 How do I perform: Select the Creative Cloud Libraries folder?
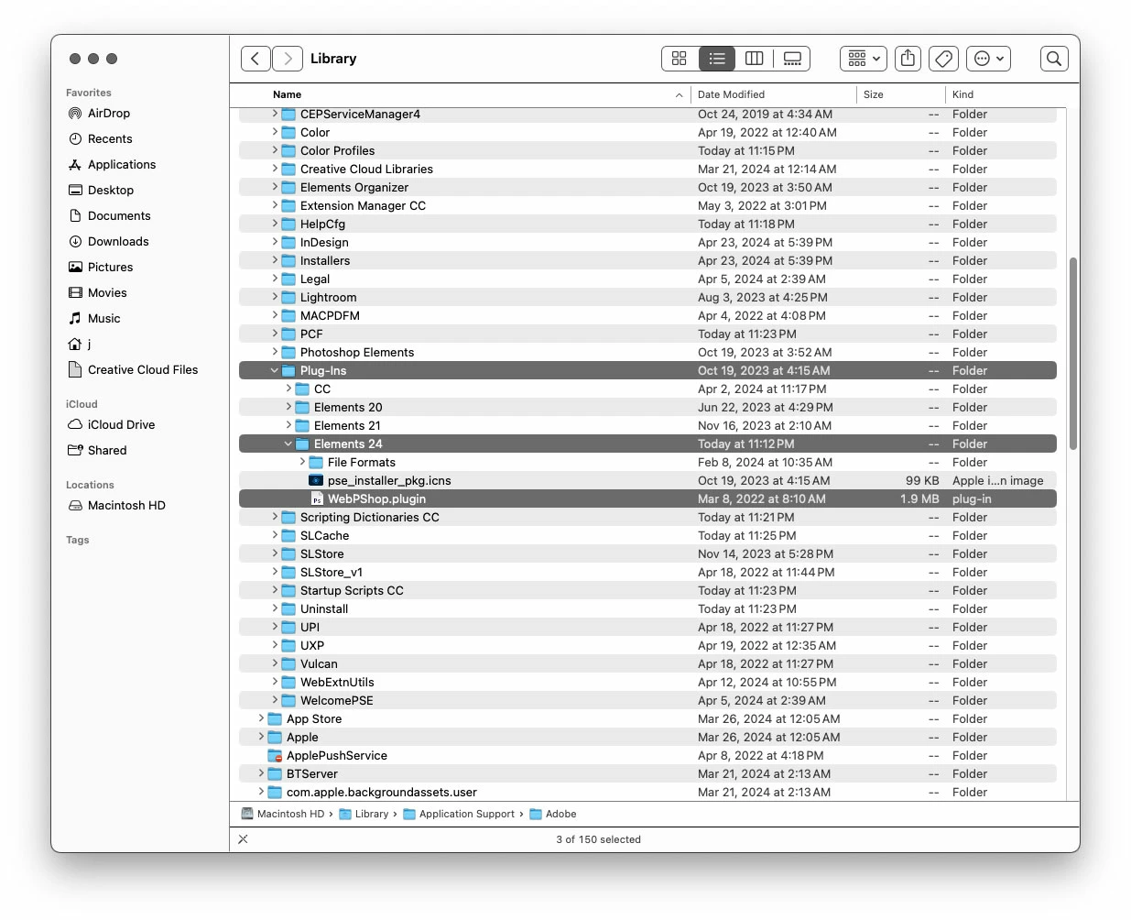(x=647, y=169)
